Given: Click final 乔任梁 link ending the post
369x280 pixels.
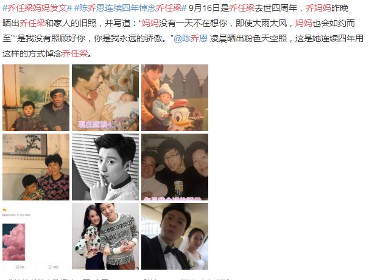Looking at the screenshot, I should click(x=75, y=53).
